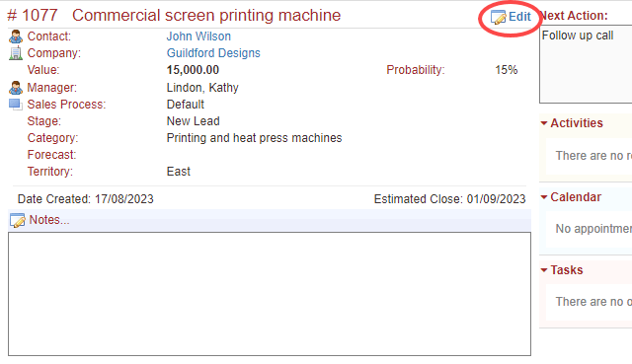Click the East territory value

pyautogui.click(x=178, y=172)
